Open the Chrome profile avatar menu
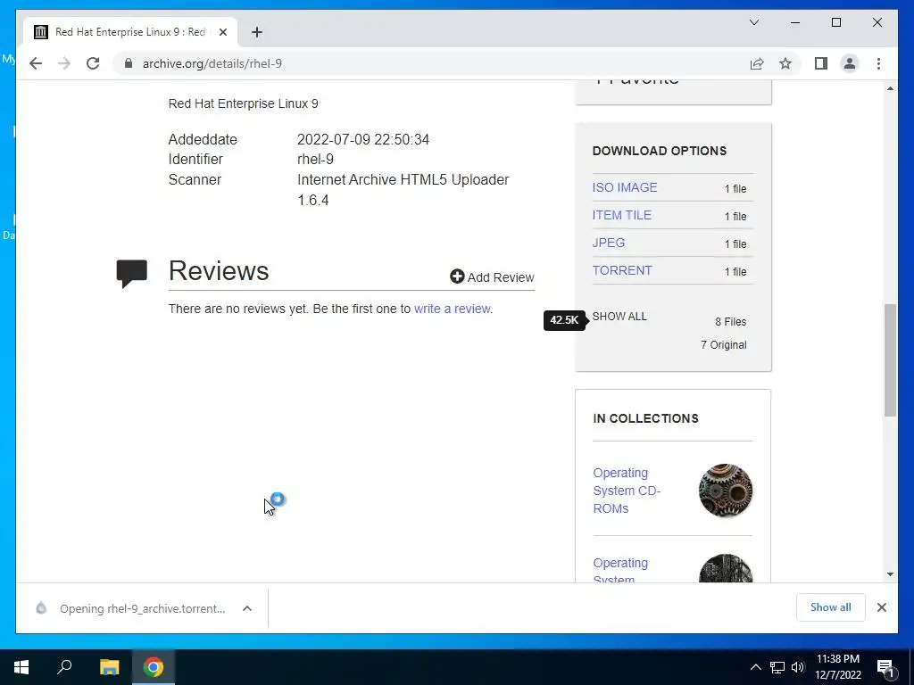This screenshot has width=914, height=685. tap(850, 63)
